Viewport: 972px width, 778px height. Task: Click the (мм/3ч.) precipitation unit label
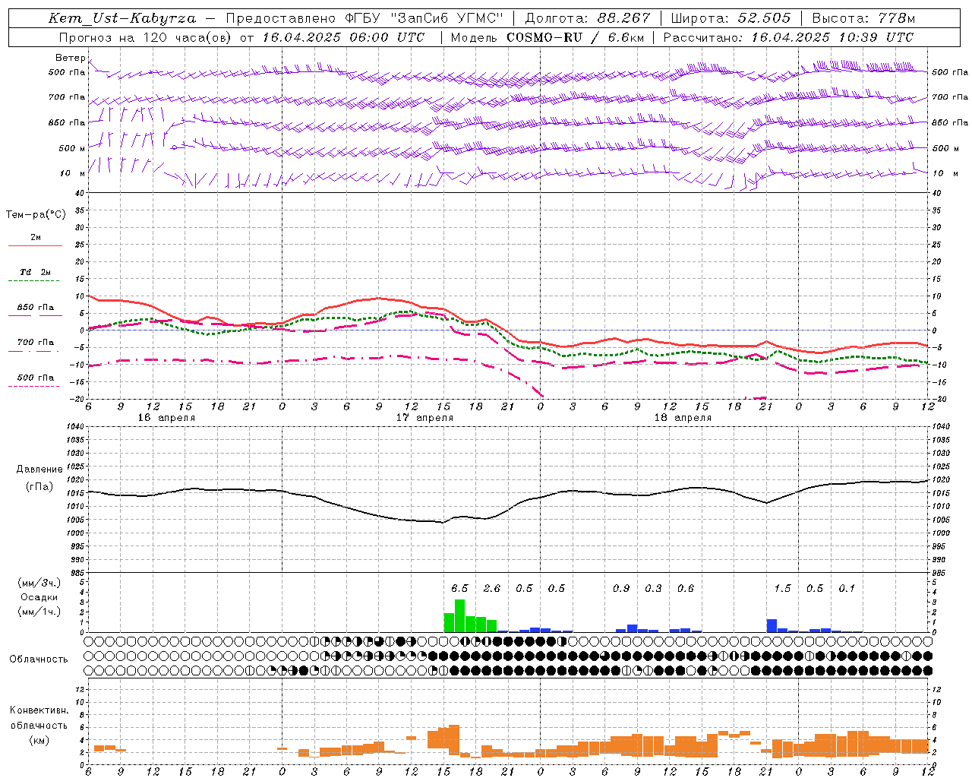pos(39,583)
